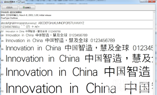This screenshot has width=157, height=95.
Task: Click the scrollbar up arrow
Action: pos(154,12)
